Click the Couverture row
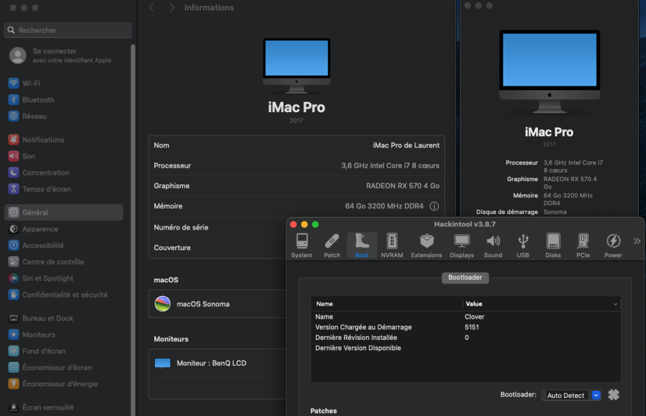The image size is (646, 416). [217, 248]
